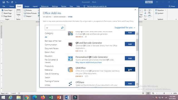Add the QR4Office add-in
Viewport: 178px width, 100px height.
tap(130, 69)
